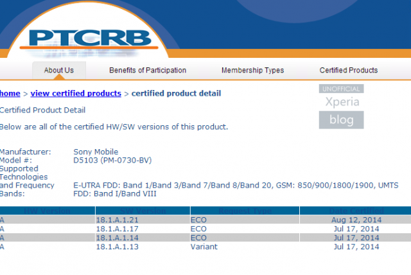This screenshot has height=275, width=411.
Task: Click the PTCRB logo
Action: coord(90,39)
